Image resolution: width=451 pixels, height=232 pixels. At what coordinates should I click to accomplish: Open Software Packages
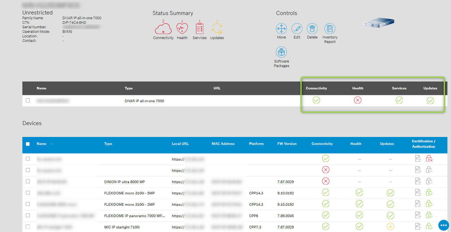coord(281,52)
